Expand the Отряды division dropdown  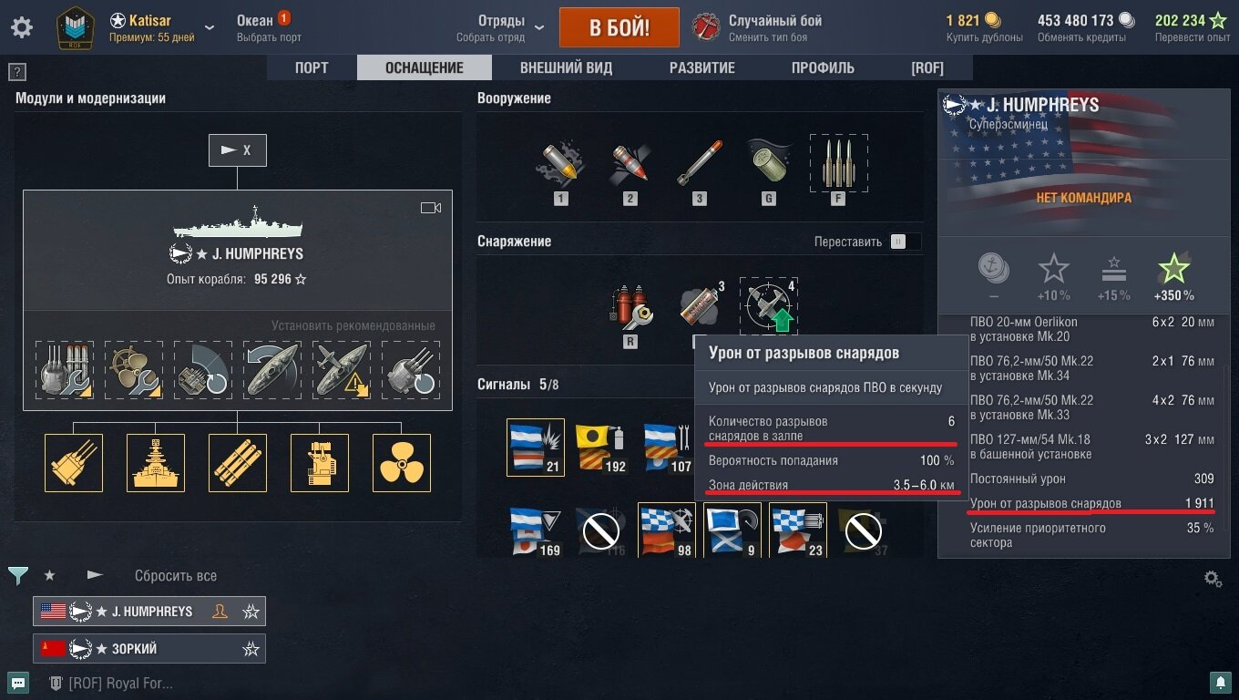[x=538, y=27]
